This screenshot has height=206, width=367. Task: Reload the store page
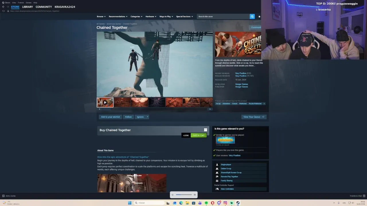pyautogui.click(x=3, y=11)
